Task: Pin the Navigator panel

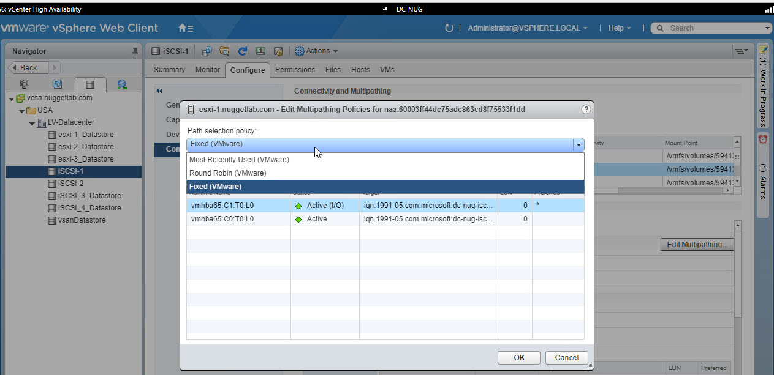Action: pyautogui.click(x=135, y=51)
